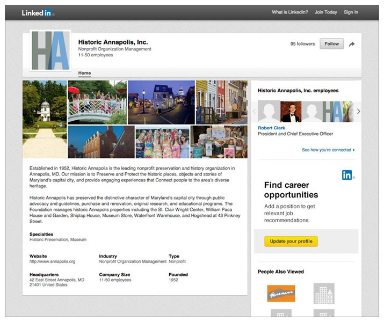Open the www.annapolis.org website link
The height and width of the screenshot is (322, 384).
[x=53, y=261]
